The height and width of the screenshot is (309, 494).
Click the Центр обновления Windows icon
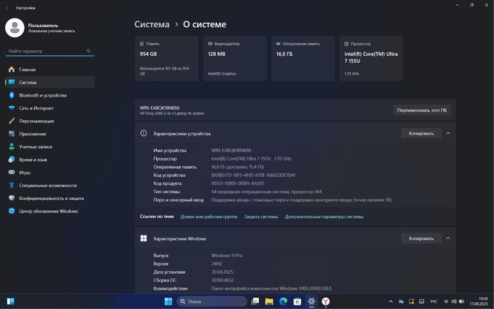click(x=12, y=211)
